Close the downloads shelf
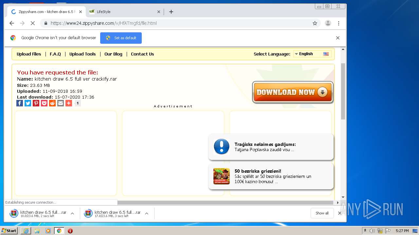 click(x=339, y=213)
